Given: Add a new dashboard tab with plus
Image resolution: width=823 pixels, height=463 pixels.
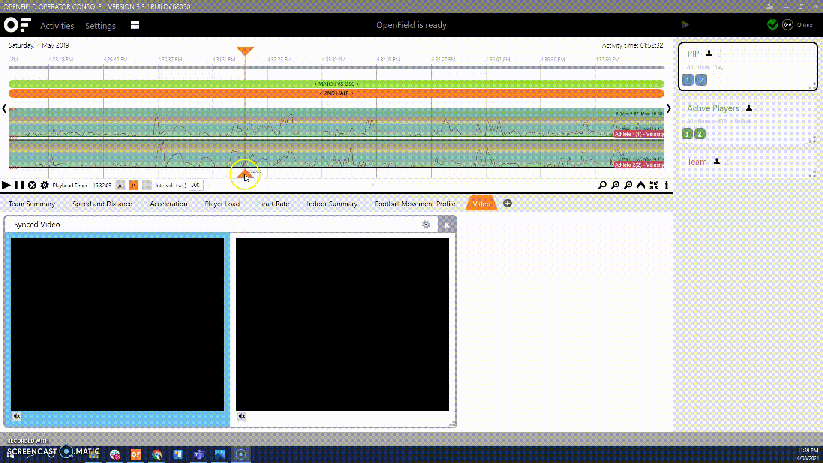Looking at the screenshot, I should click(508, 203).
